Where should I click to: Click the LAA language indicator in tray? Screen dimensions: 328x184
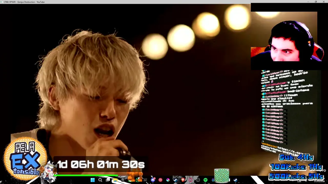pyautogui.click(x=299, y=181)
